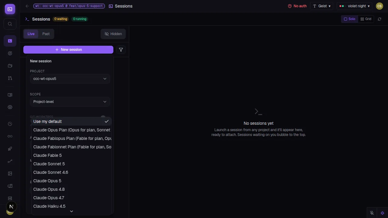Pick Claude Opus 4.8 from list
The image size is (388, 218).
pos(72,189)
